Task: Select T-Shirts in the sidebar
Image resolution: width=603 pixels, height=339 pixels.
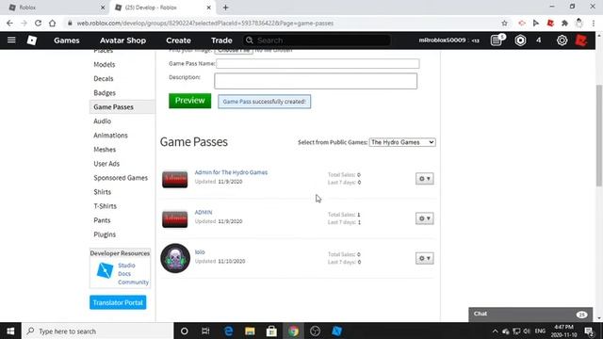Action: pyautogui.click(x=105, y=206)
